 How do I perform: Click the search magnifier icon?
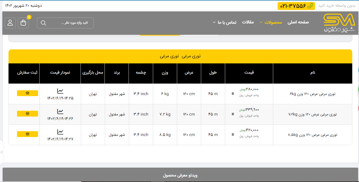[43, 23]
